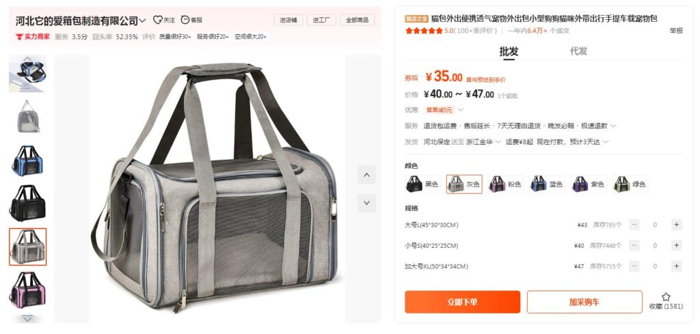
Task: Open the 客服 customer service chat icon
Action: click(185, 20)
